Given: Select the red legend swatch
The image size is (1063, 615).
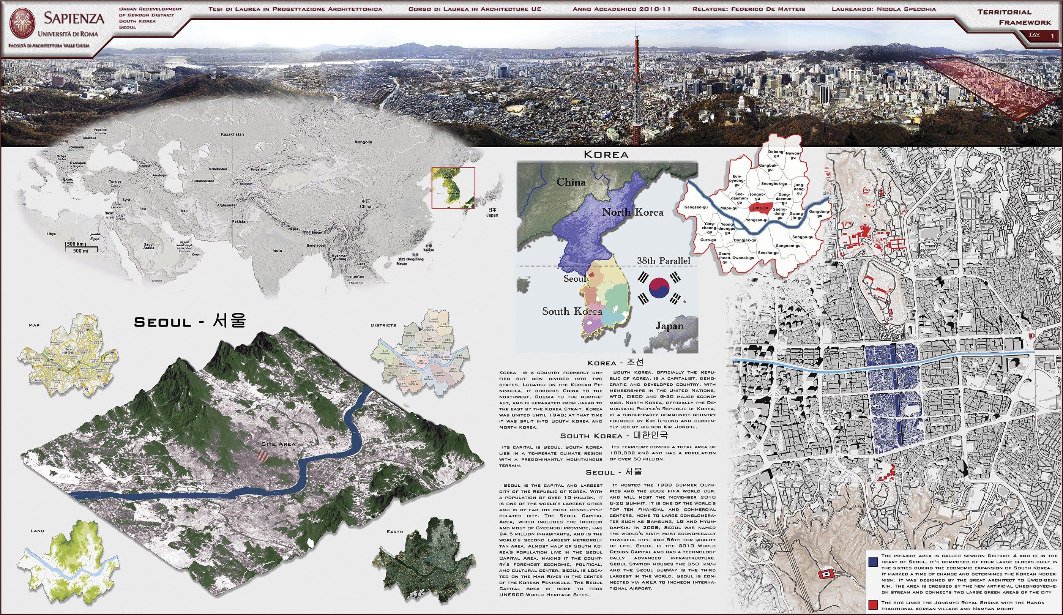Looking at the screenshot, I should point(873,605).
